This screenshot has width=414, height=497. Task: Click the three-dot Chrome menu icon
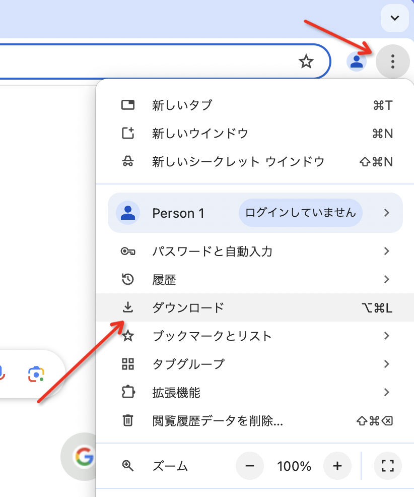[x=393, y=61]
